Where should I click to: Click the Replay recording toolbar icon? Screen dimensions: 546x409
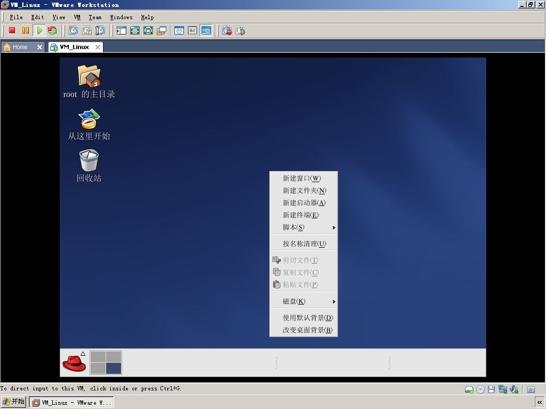coord(240,30)
